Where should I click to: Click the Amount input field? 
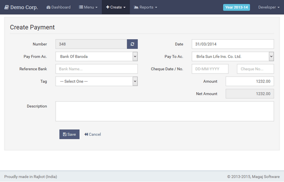[x=250, y=81]
